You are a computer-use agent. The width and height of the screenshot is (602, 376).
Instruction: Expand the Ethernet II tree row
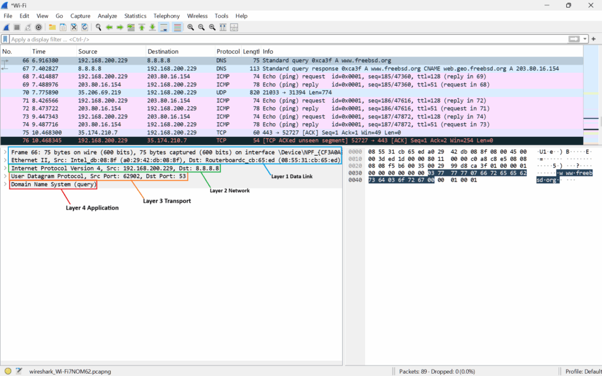(5, 160)
